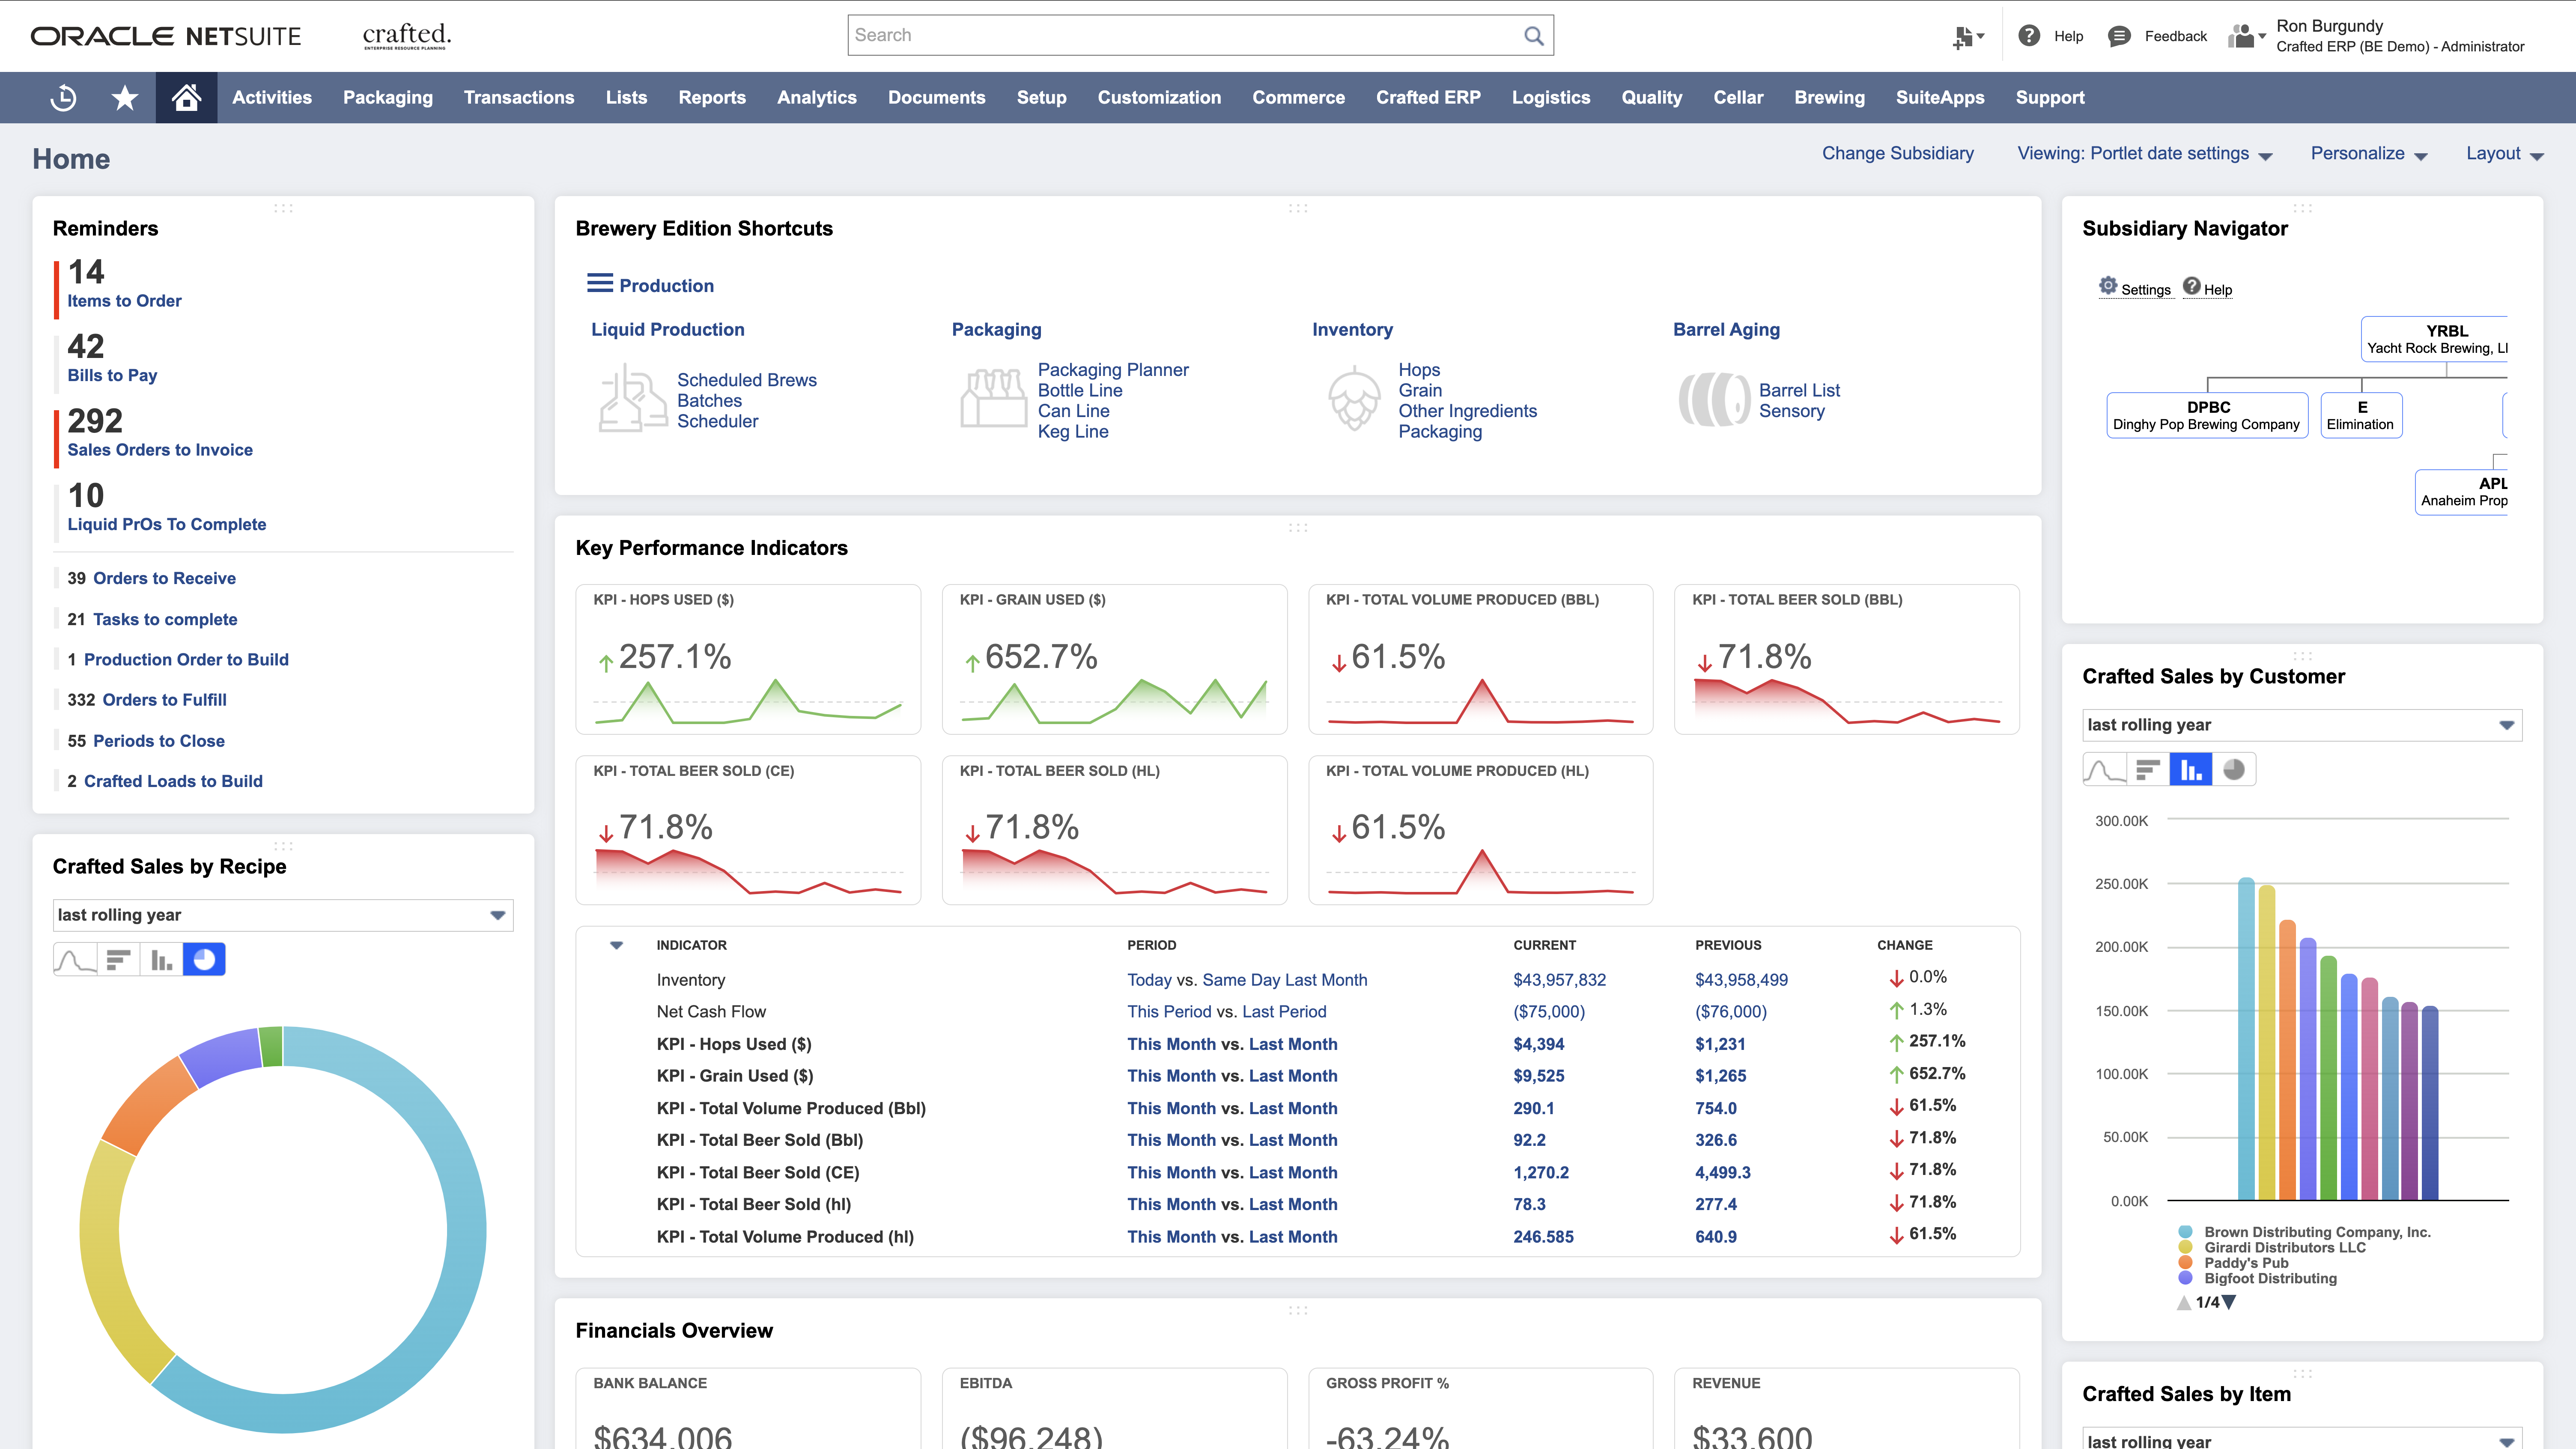The width and height of the screenshot is (2576, 1449).
Task: Open the change role user icon
Action: (x=2246, y=37)
